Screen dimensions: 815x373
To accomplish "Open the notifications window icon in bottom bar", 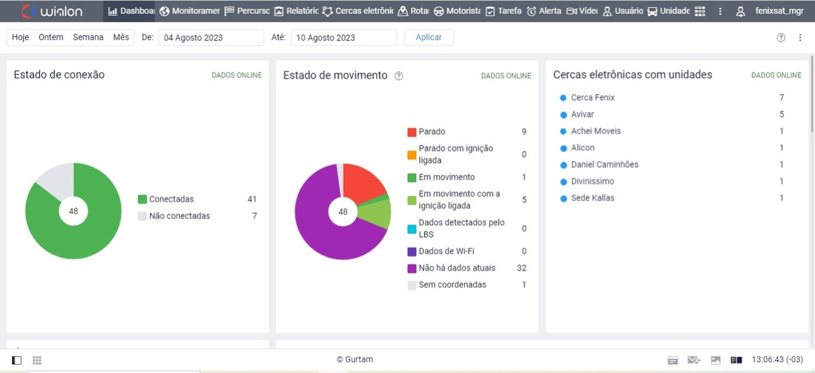I will tap(672, 360).
